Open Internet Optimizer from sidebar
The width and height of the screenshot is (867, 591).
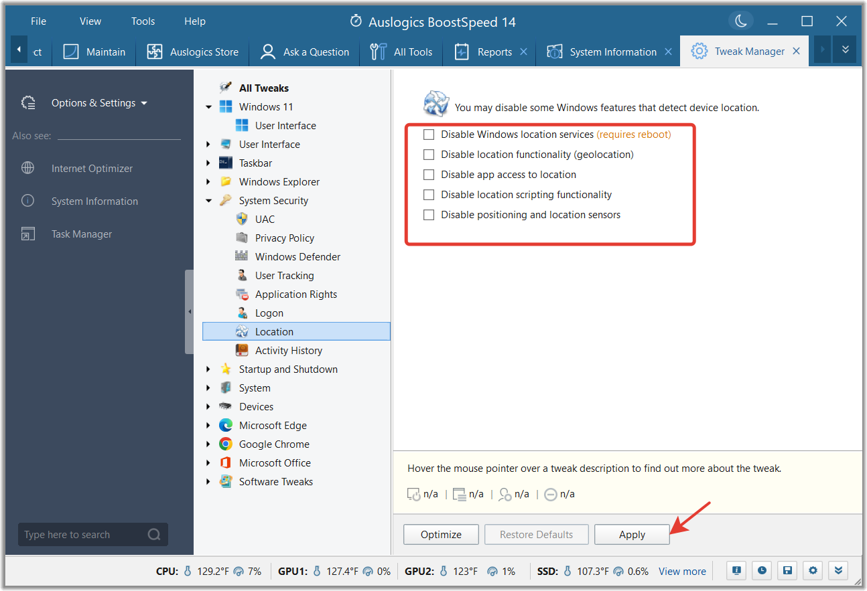[x=92, y=169]
